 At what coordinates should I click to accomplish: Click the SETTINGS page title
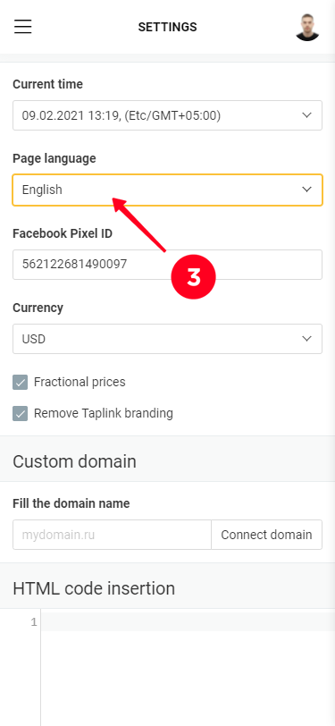168,27
